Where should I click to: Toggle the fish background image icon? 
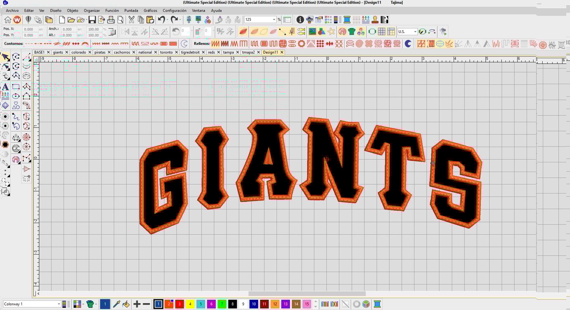[x=301, y=32]
